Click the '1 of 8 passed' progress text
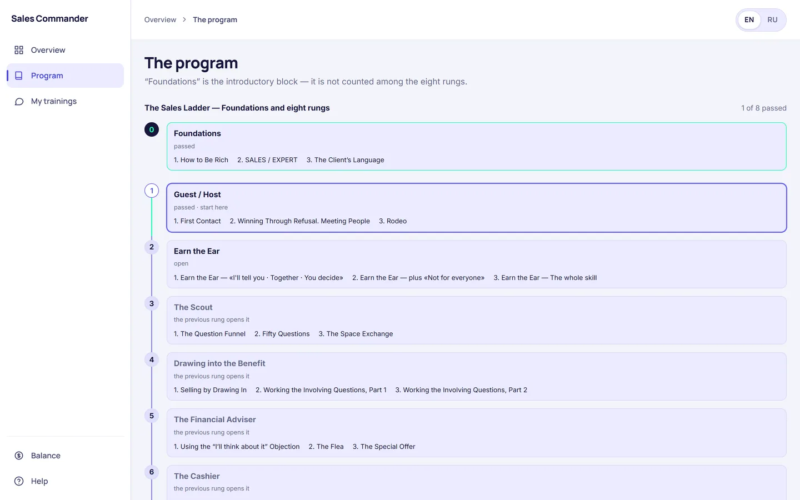 point(764,108)
